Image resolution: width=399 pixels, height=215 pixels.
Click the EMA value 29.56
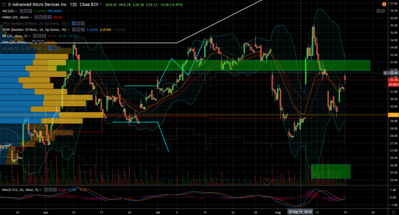[x=51, y=42]
